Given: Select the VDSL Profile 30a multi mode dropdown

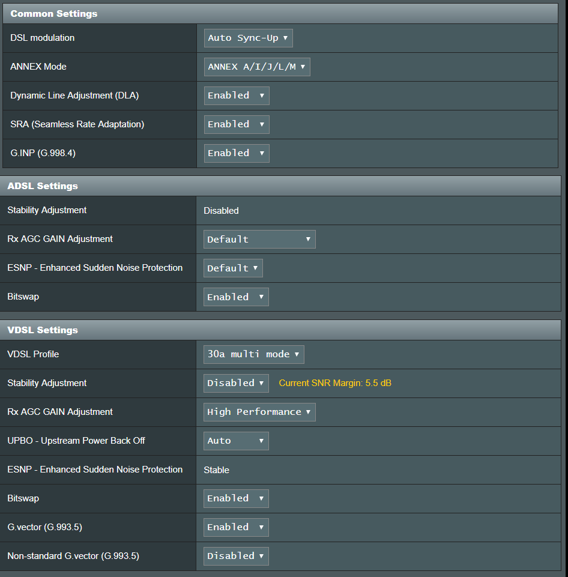Looking at the screenshot, I should [253, 354].
